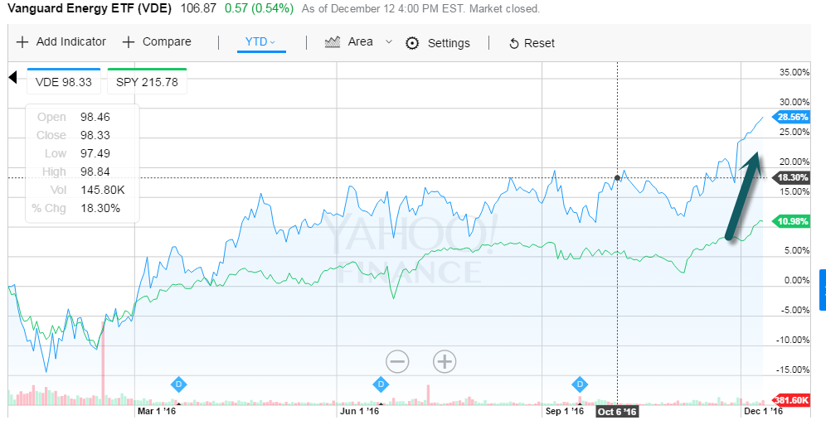This screenshot has height=430, width=826.
Task: Click the Vanguard Energy ETF (VDE) title
Action: click(x=90, y=8)
